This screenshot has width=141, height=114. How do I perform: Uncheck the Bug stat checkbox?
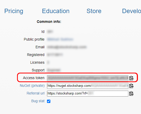coord(49,101)
